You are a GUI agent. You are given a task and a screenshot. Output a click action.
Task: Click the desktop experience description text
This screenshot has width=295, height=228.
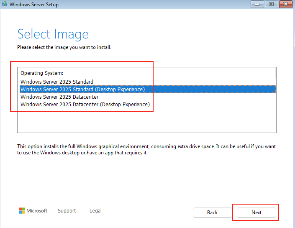point(146,149)
